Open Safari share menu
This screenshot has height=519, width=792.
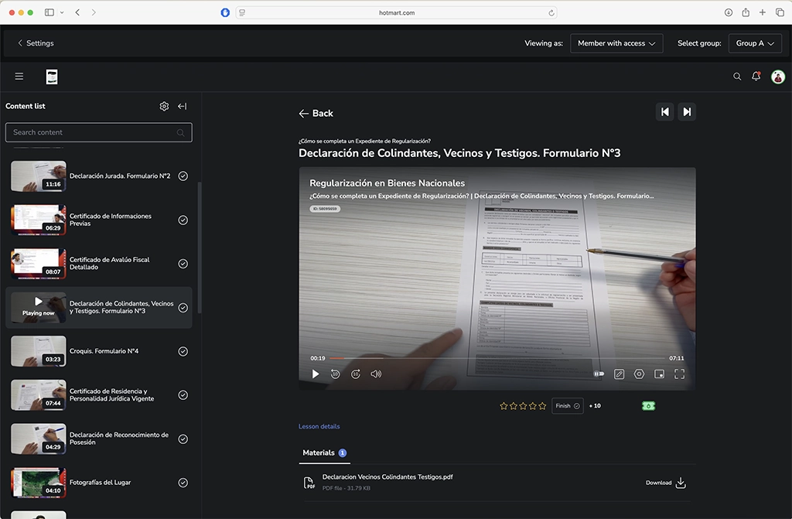pyautogui.click(x=746, y=12)
